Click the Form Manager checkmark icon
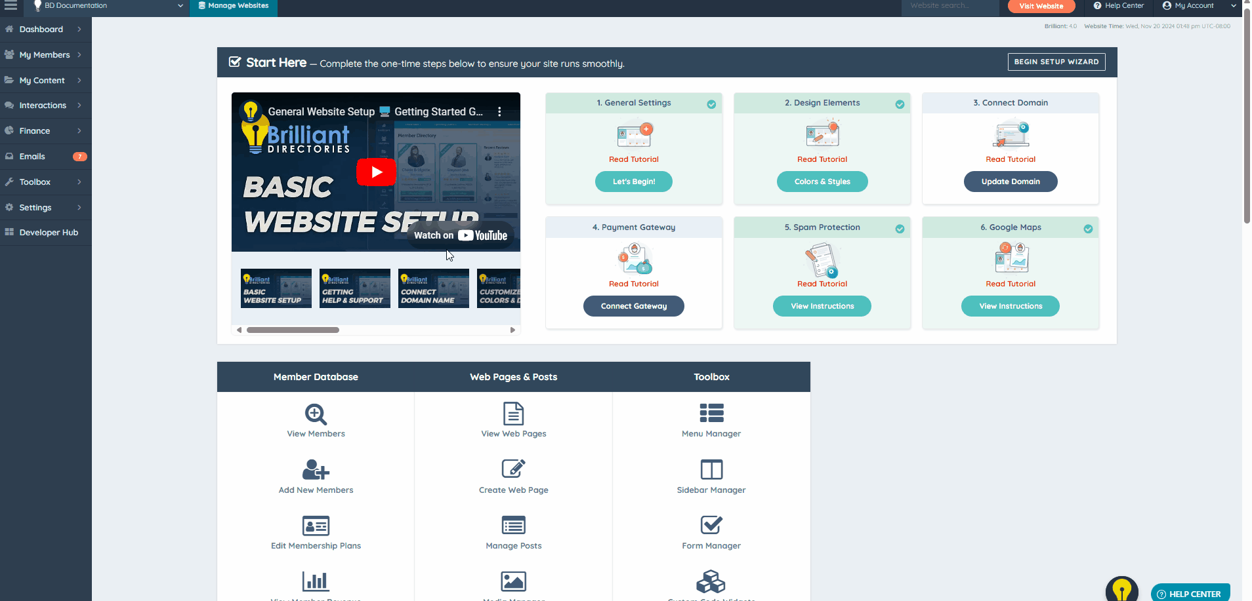Image resolution: width=1252 pixels, height=601 pixels. click(711, 525)
